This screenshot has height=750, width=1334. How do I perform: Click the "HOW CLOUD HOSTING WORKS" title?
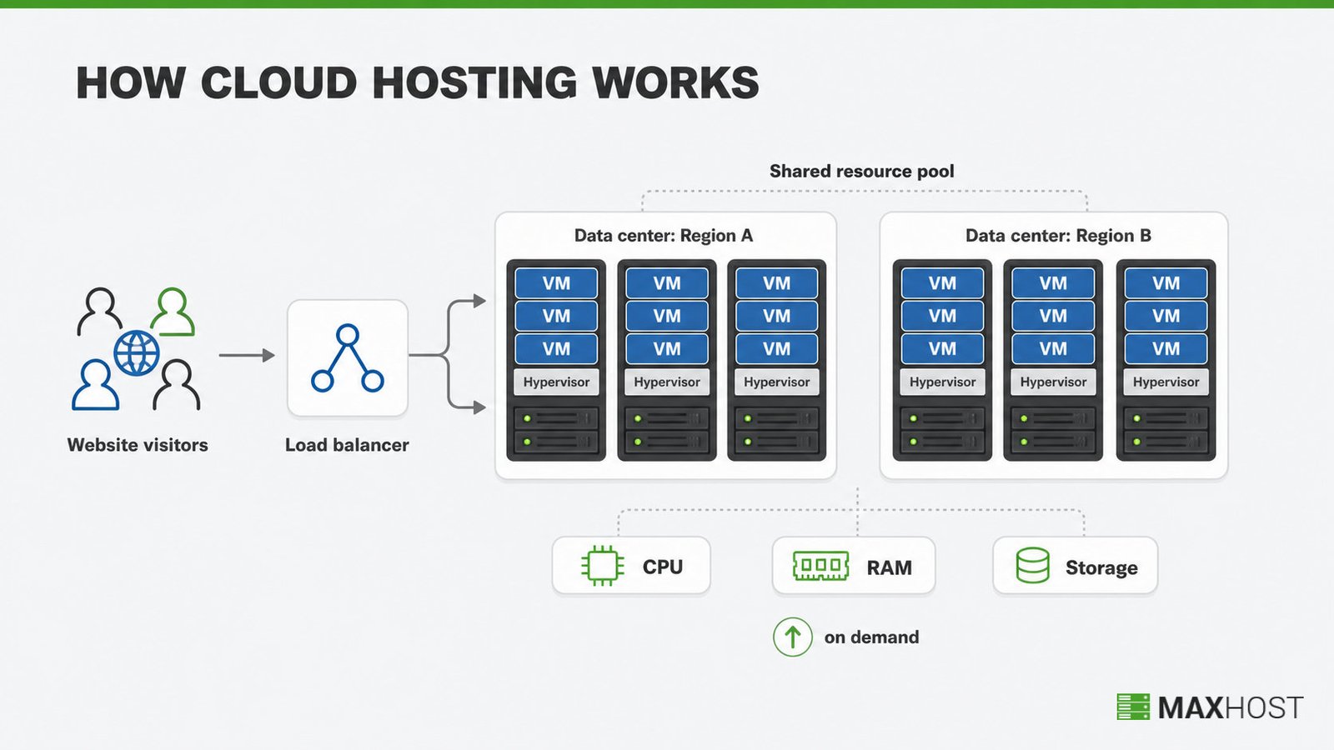point(418,83)
